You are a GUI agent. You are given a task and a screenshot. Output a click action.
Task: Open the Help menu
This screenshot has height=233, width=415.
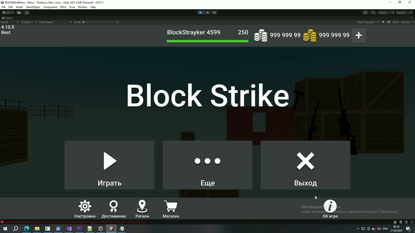pos(93,7)
